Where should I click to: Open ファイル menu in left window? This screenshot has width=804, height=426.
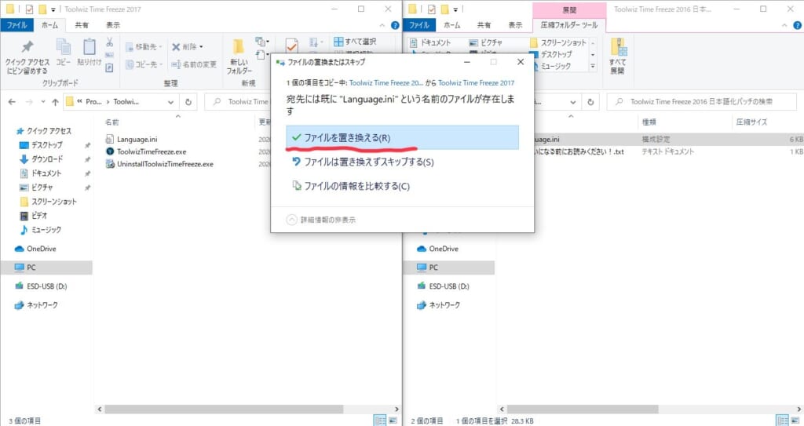(17, 25)
